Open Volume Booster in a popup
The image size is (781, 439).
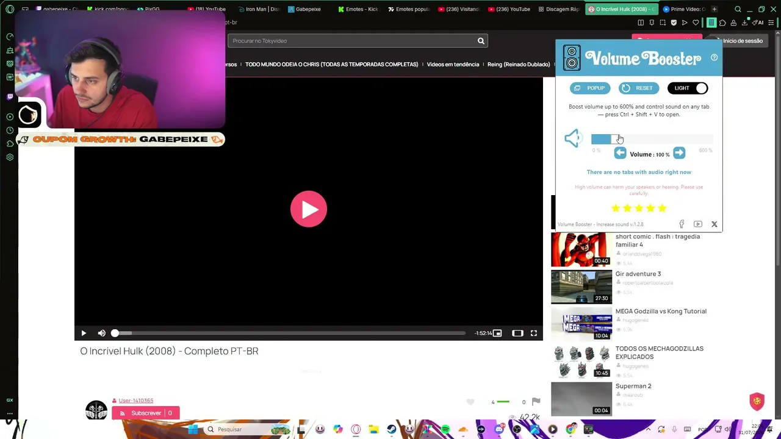pos(589,88)
